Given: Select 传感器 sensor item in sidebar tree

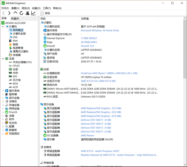Looking at the screenshot, I should click(16, 55).
